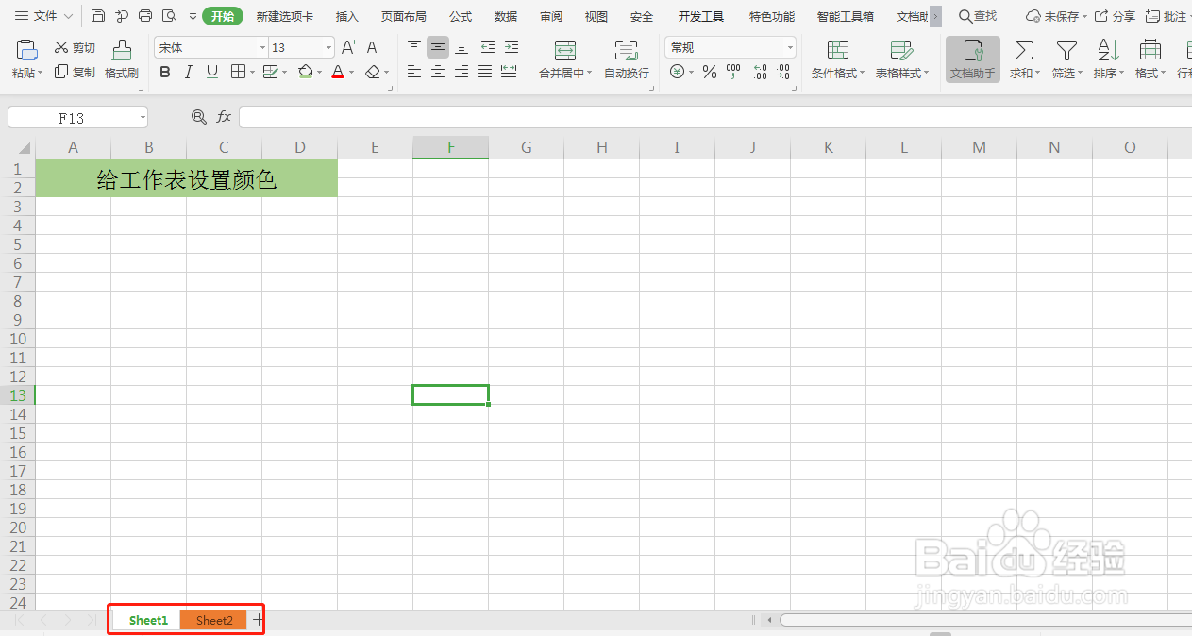Screen dimensions: 1192x636
Task: Click the fx insert function icon
Action: pos(224,117)
